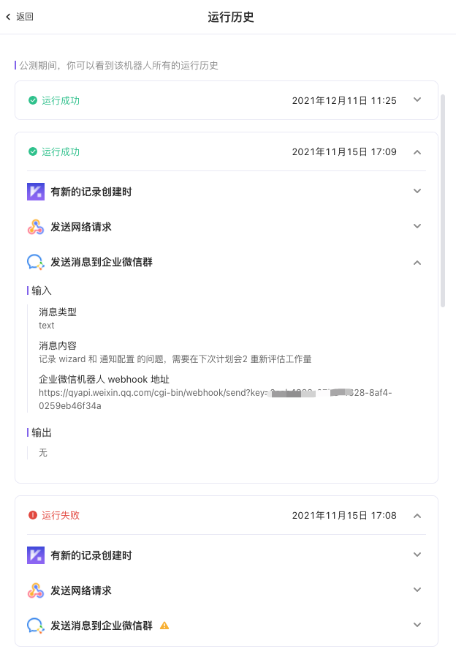Screen dimensions: 456x657
Task: Click the 企业微信机器人 webhook 地址 label
Action: coord(104,380)
